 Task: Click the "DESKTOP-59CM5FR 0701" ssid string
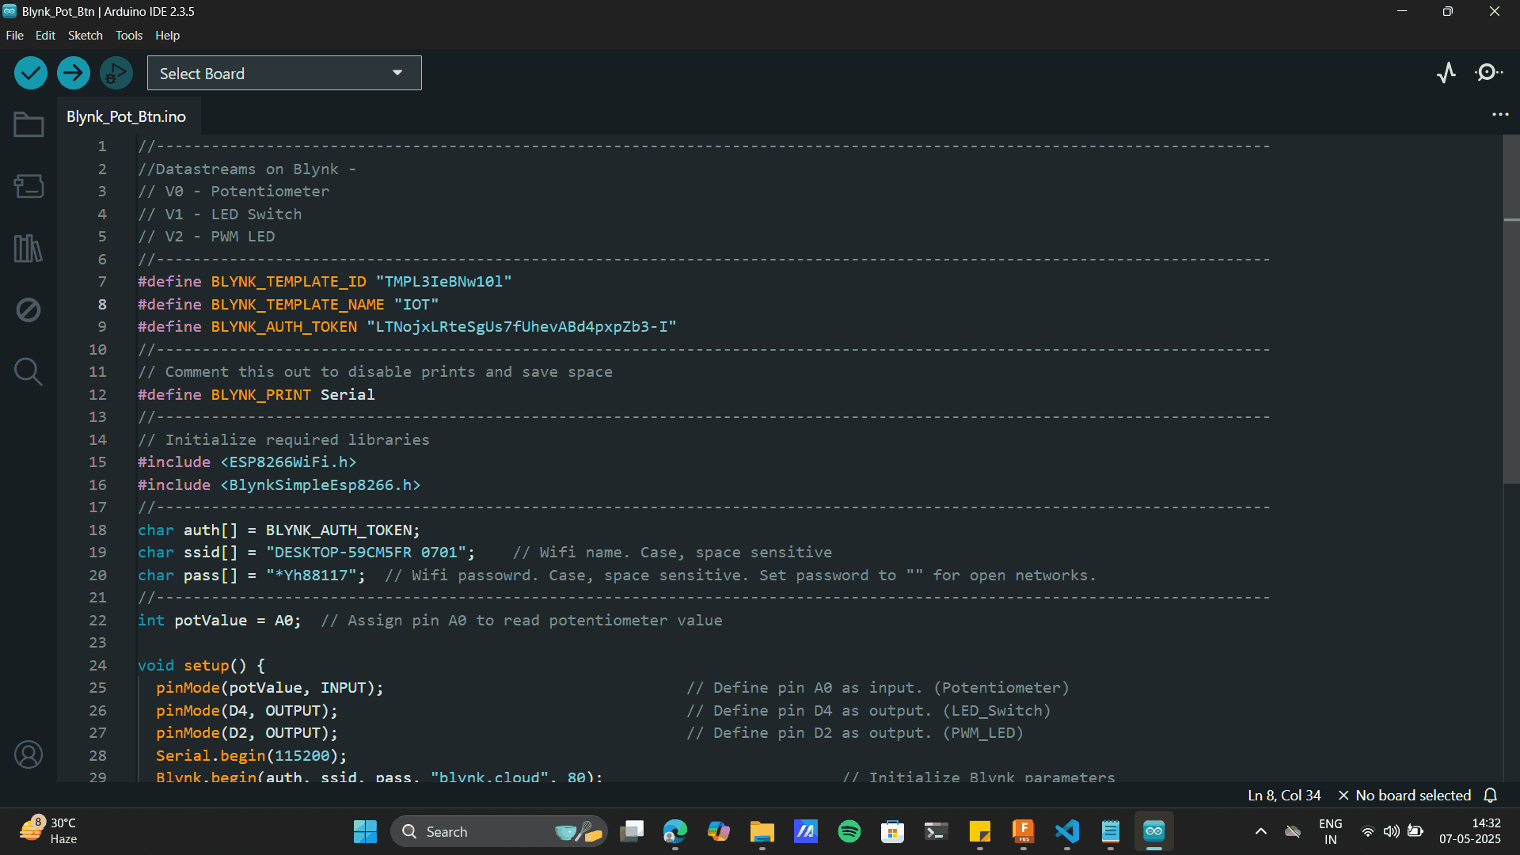pyautogui.click(x=367, y=553)
